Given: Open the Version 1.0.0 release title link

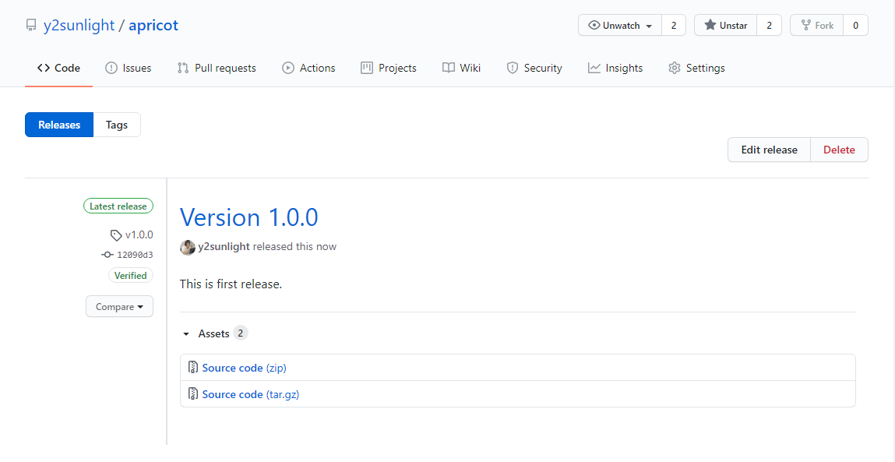Looking at the screenshot, I should click(x=248, y=217).
